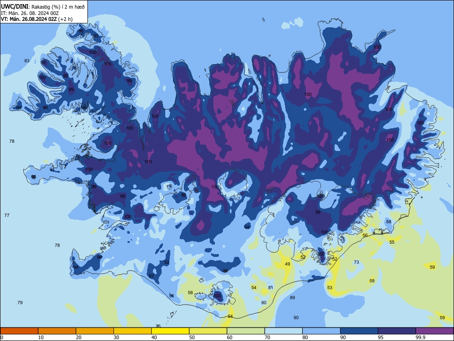The image size is (454, 341).
Task: Select the amber 30–40 legend swatch
Action: point(133,331)
